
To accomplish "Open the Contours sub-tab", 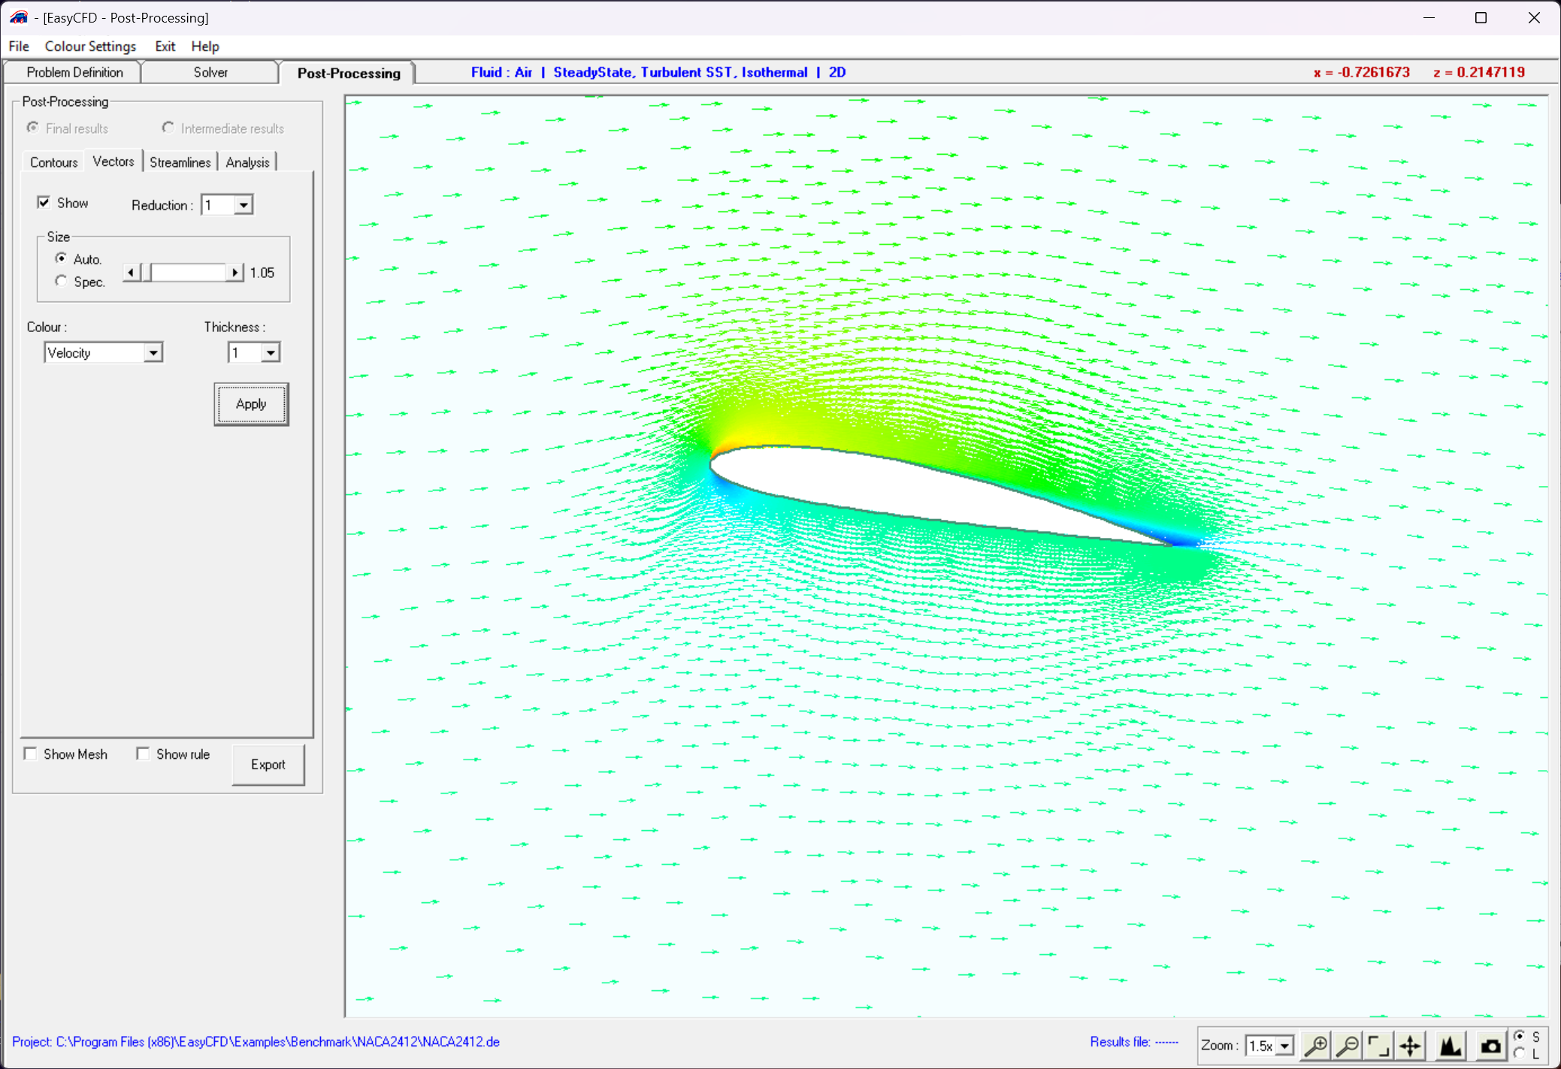I will pos(53,162).
